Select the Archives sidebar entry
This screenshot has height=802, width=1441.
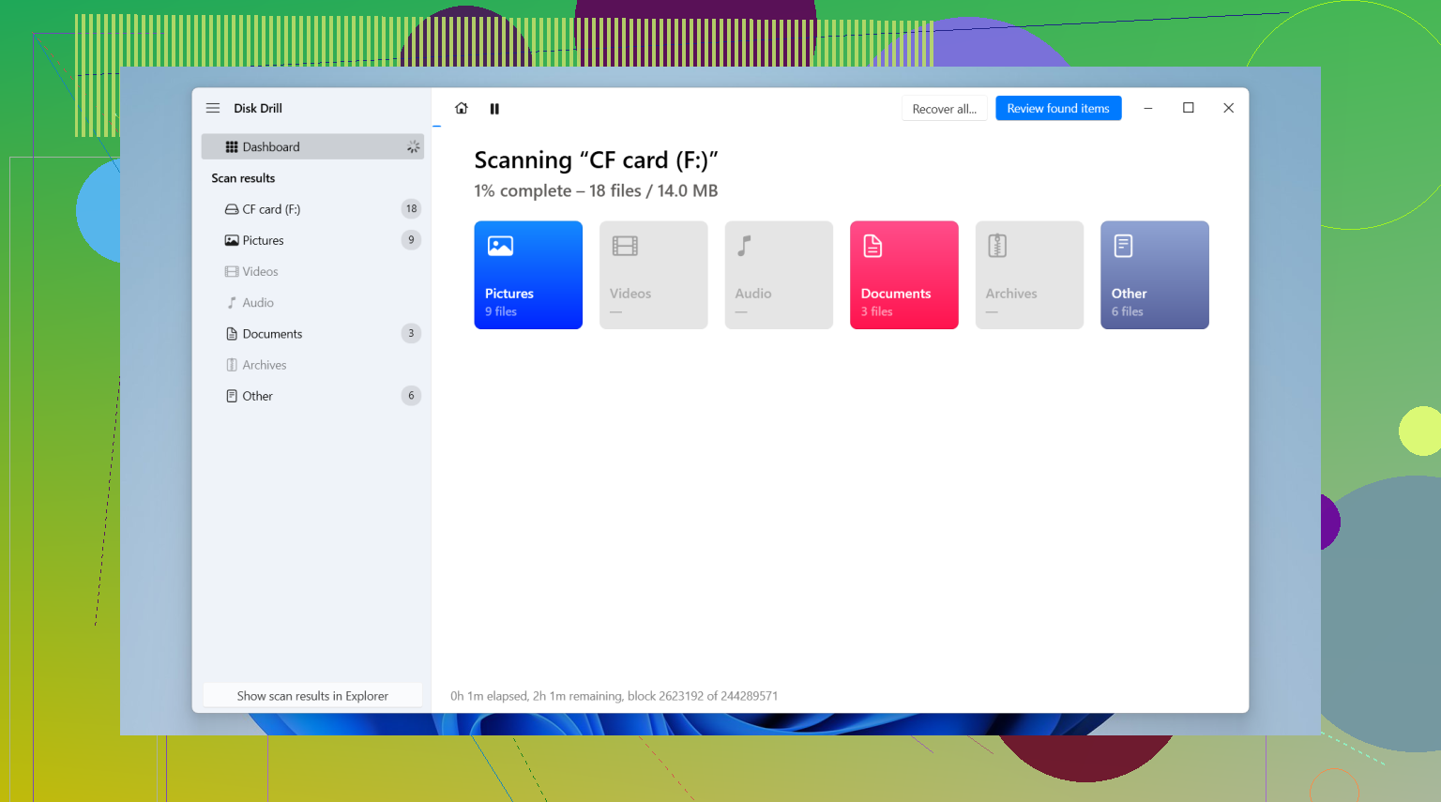(x=312, y=365)
